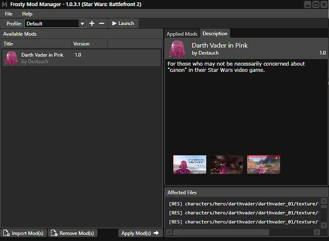Open the first screenshot thumbnail with Vader closeup
This screenshot has height=241, width=329.
click(190, 165)
